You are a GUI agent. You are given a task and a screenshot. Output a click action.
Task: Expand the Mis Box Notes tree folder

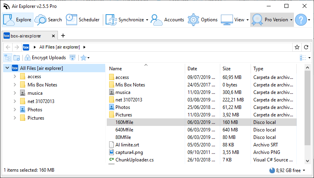[x=15, y=85]
